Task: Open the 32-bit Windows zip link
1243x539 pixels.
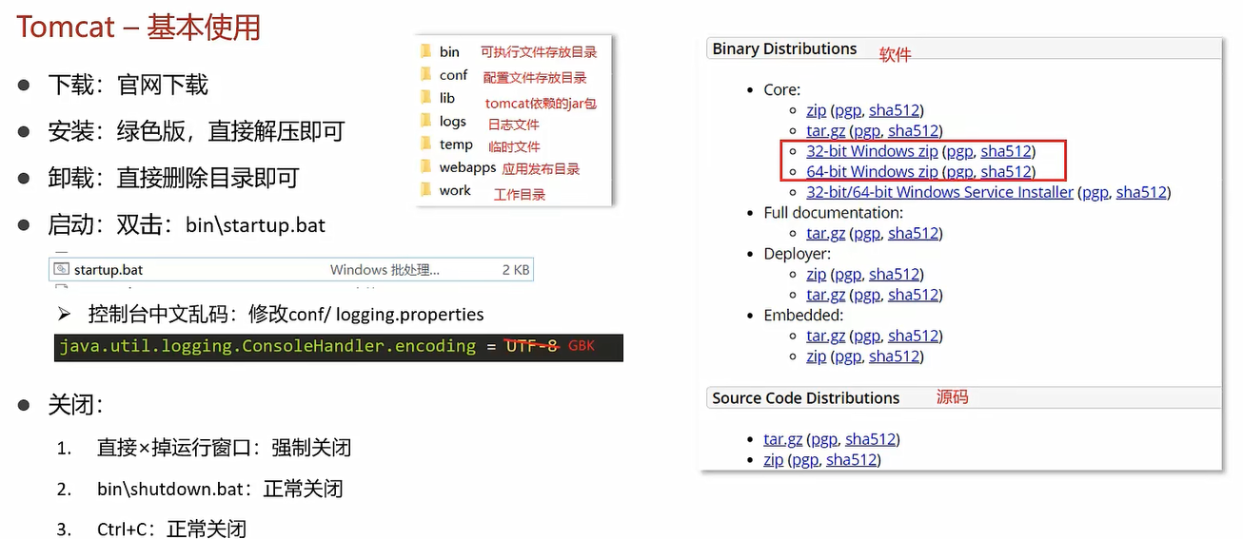Action: click(872, 151)
